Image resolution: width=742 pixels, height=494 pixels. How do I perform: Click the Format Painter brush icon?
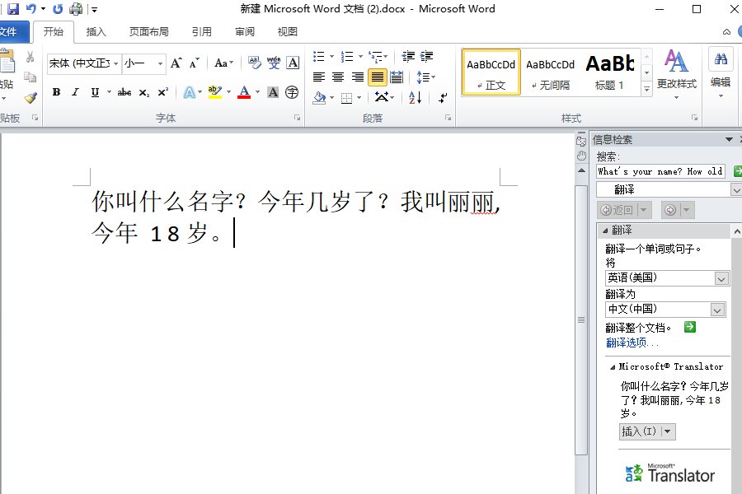point(29,97)
